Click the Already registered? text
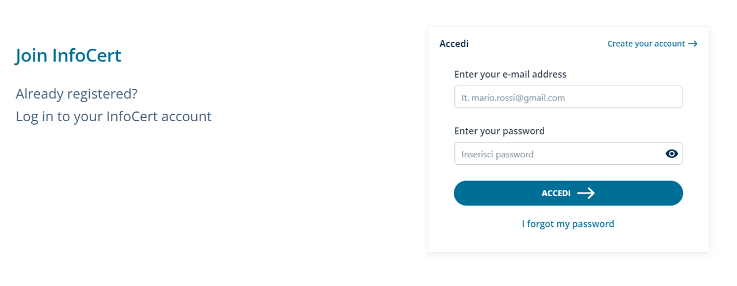The image size is (737, 286). click(77, 94)
